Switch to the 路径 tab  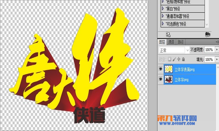(181, 42)
